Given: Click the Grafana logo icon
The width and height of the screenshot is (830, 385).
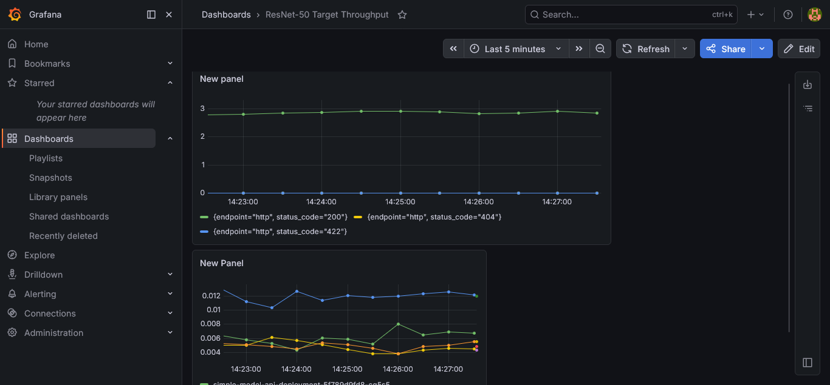Looking at the screenshot, I should coord(15,15).
